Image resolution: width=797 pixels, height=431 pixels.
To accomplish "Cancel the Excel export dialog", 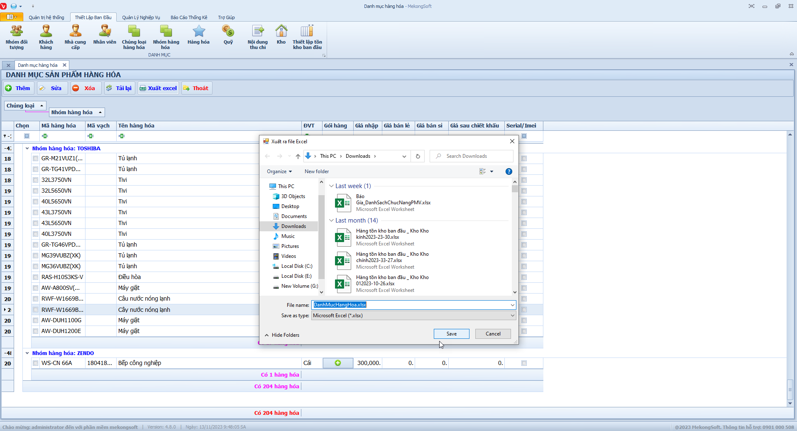I will (x=493, y=334).
